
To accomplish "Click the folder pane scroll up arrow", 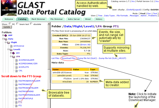I will coord(49,24).
